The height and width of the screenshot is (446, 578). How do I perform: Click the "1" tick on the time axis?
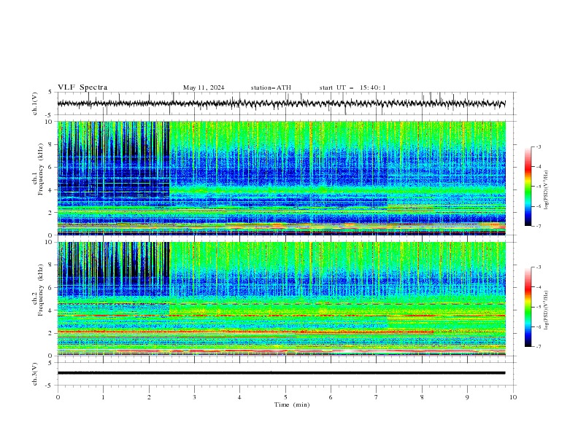click(103, 397)
